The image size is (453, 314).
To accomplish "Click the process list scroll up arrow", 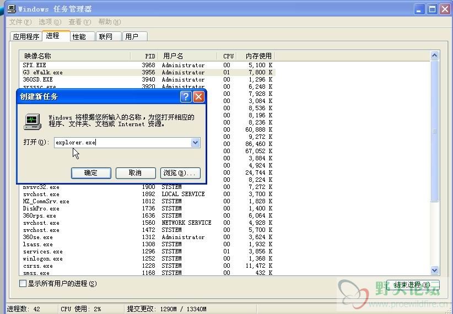I will coord(434,56).
